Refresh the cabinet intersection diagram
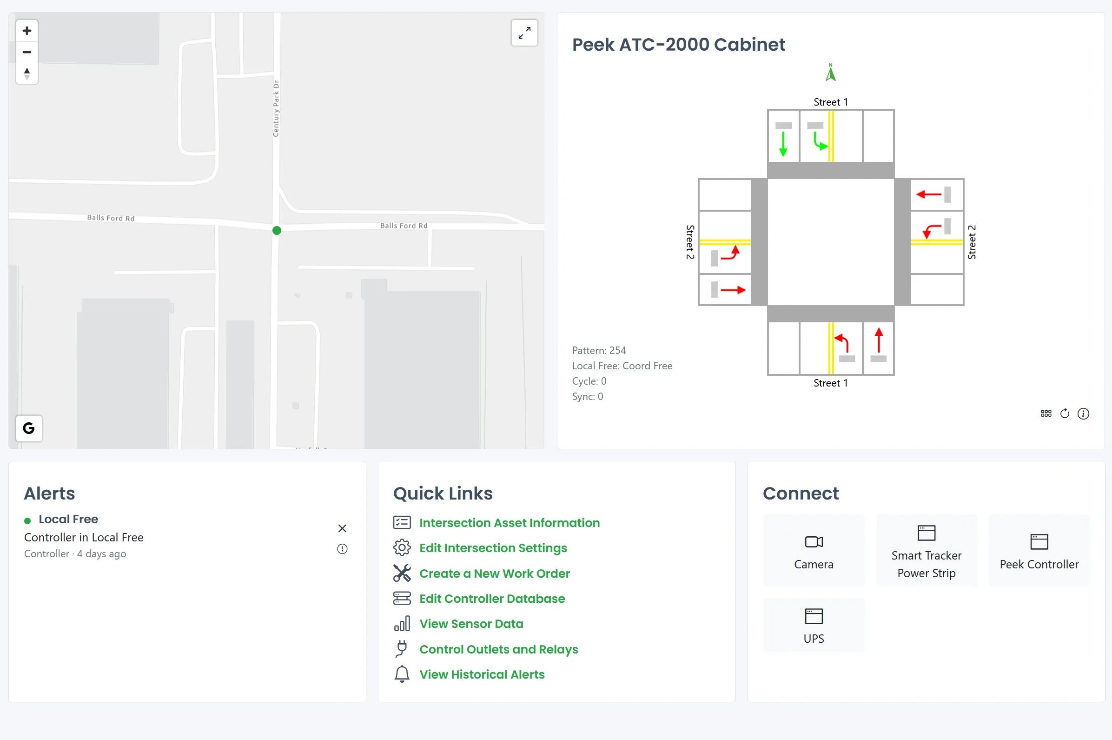The image size is (1112, 740). tap(1065, 413)
